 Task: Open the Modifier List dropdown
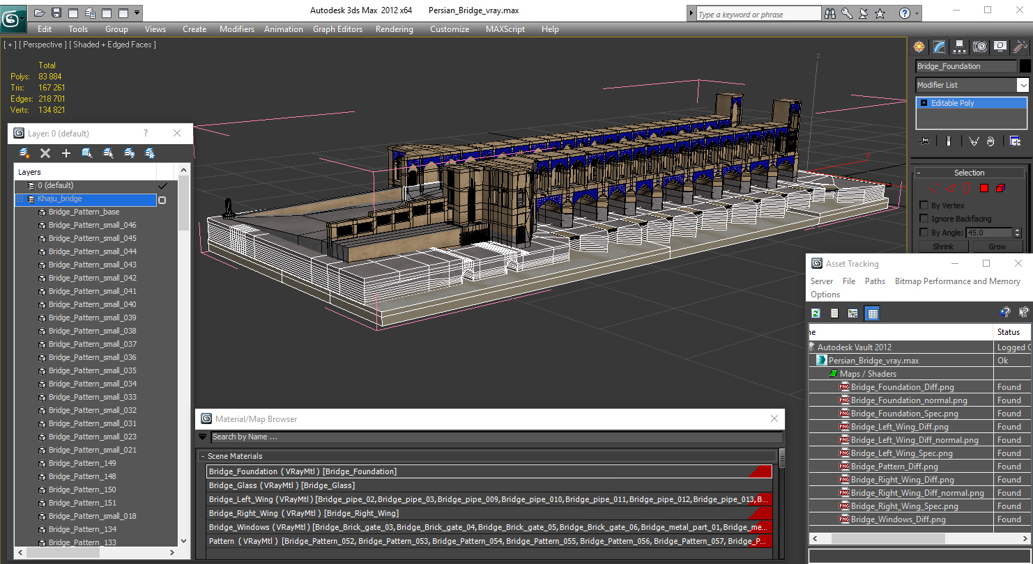[1023, 85]
